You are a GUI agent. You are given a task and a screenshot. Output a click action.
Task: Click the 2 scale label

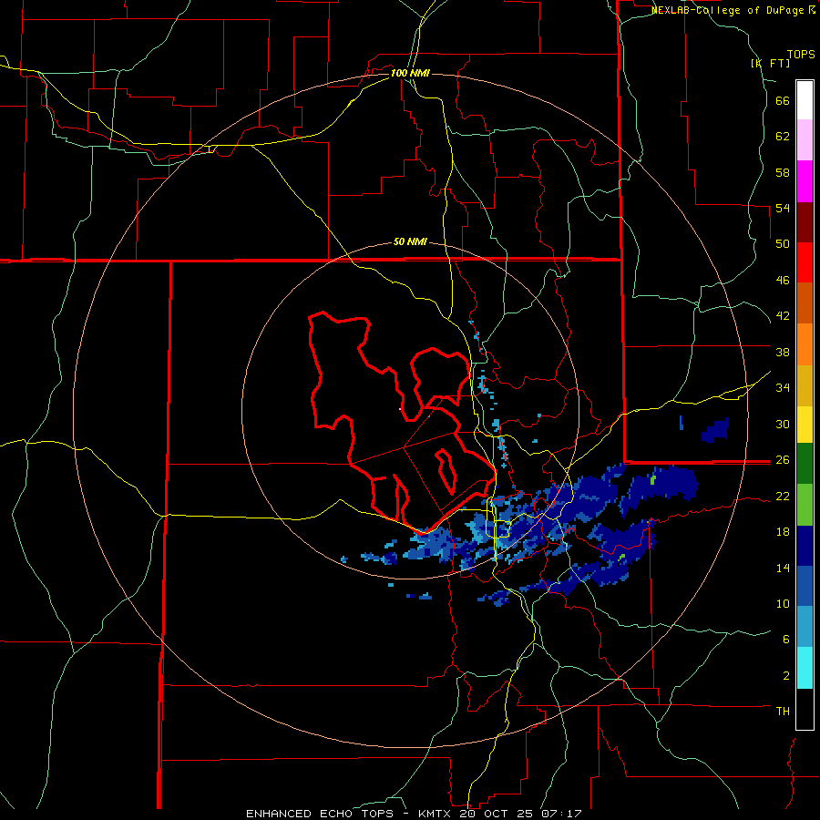pyautogui.click(x=786, y=675)
